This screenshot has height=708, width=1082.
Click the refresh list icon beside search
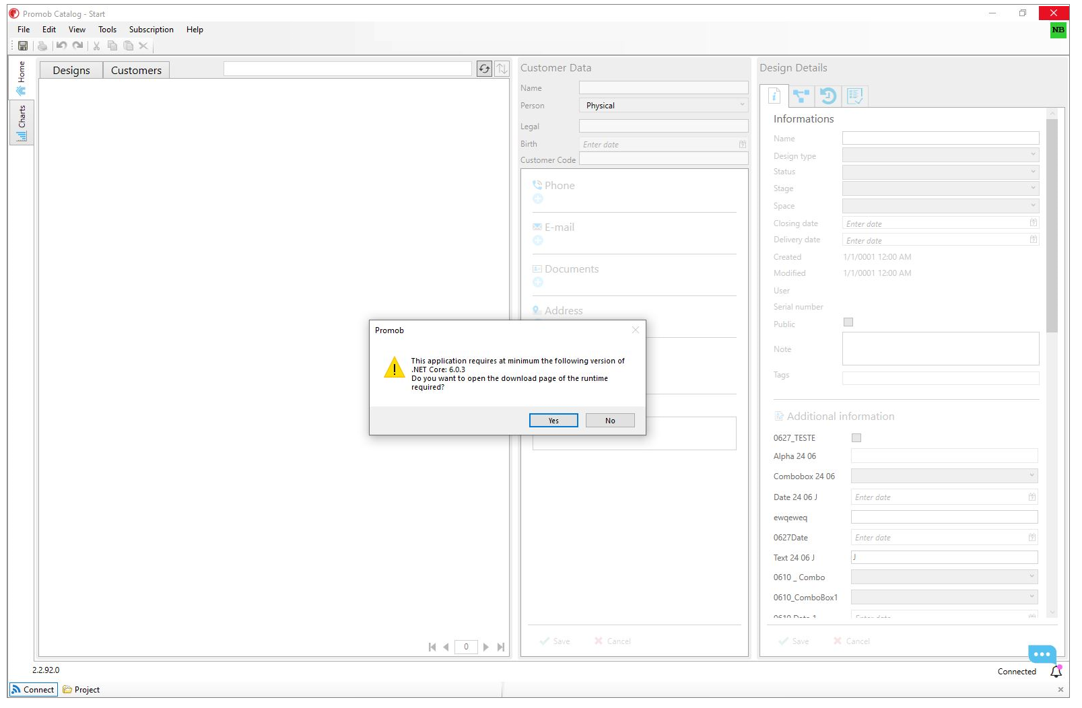coord(484,69)
